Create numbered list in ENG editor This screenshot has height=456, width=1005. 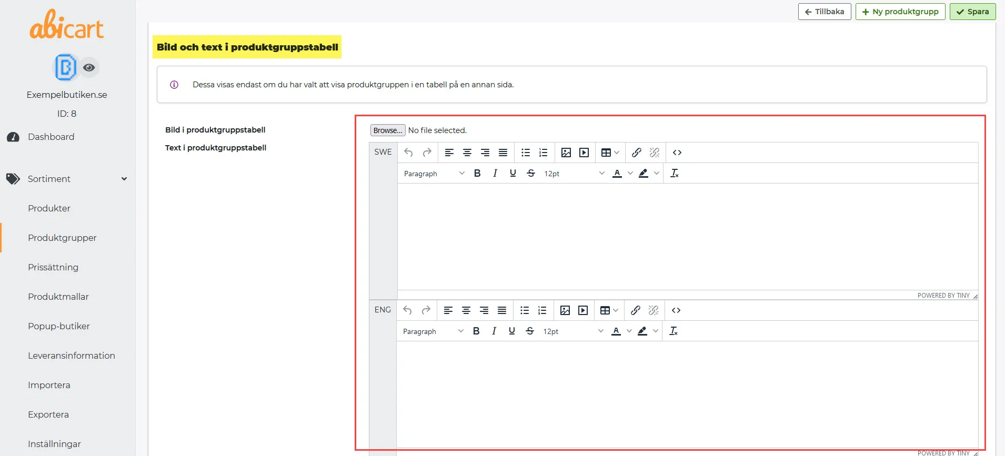tap(542, 310)
